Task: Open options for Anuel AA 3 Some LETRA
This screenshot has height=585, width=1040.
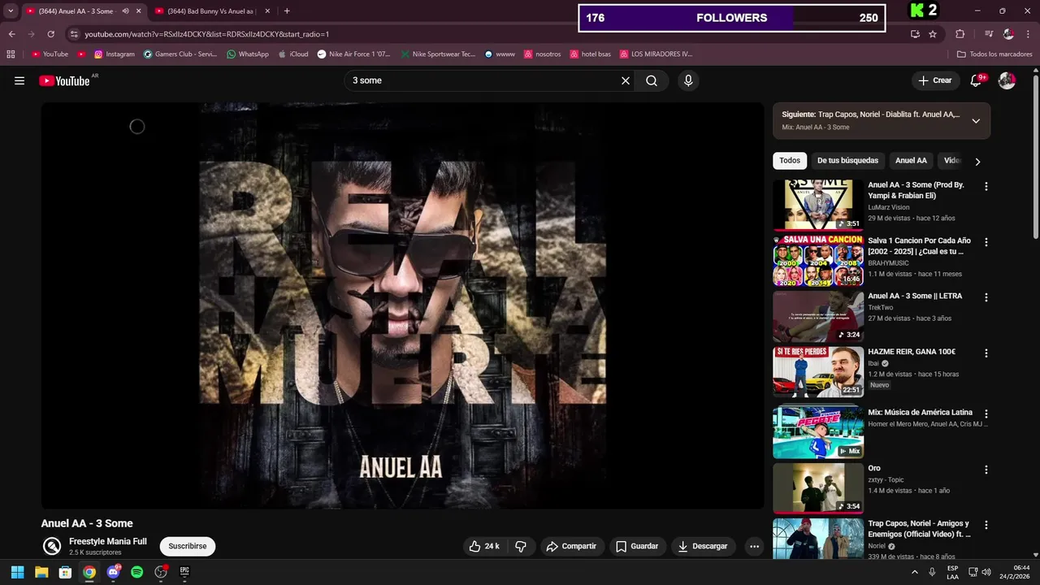Action: pyautogui.click(x=986, y=297)
